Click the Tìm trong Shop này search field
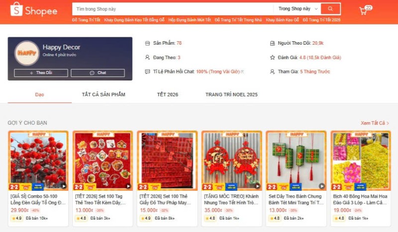398x232 pixels. [x=173, y=9]
